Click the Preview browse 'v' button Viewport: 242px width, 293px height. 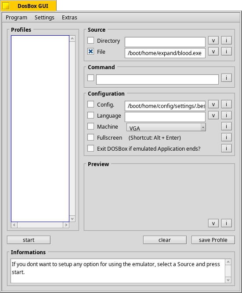[213, 223]
